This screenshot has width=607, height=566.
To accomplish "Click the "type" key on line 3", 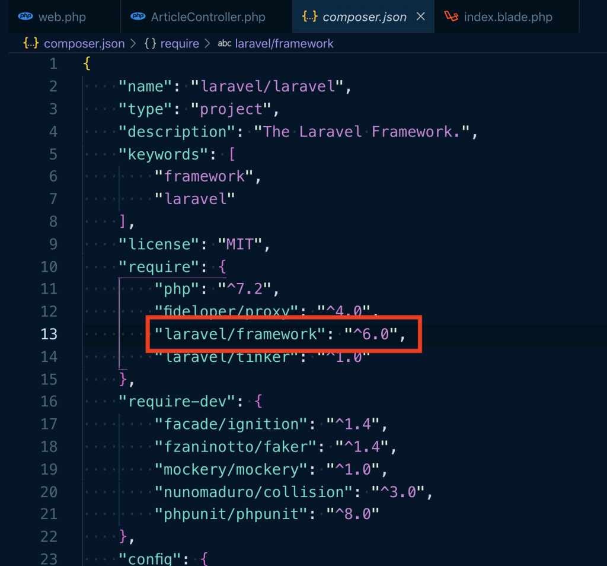I will [145, 109].
